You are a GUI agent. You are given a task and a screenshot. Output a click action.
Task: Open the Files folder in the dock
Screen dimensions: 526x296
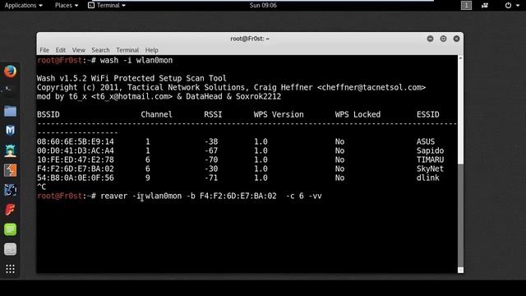click(10, 111)
